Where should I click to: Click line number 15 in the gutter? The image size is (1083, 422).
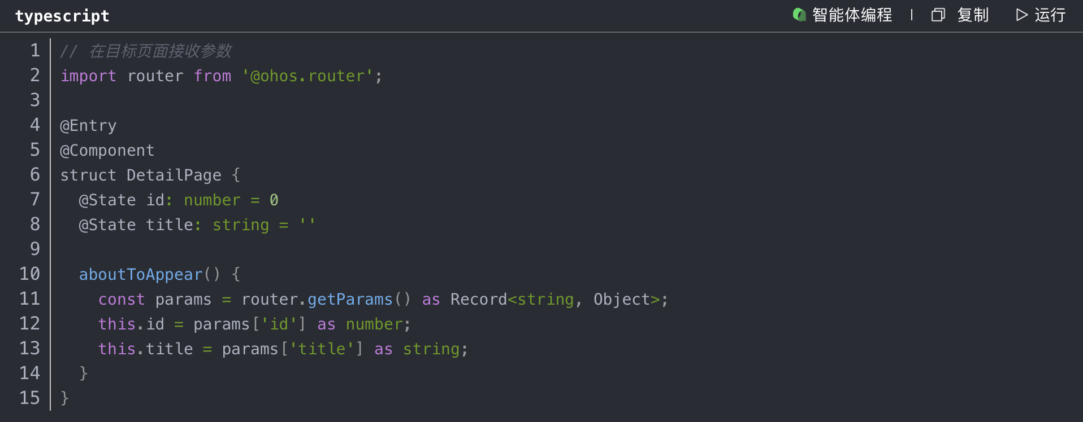point(30,398)
